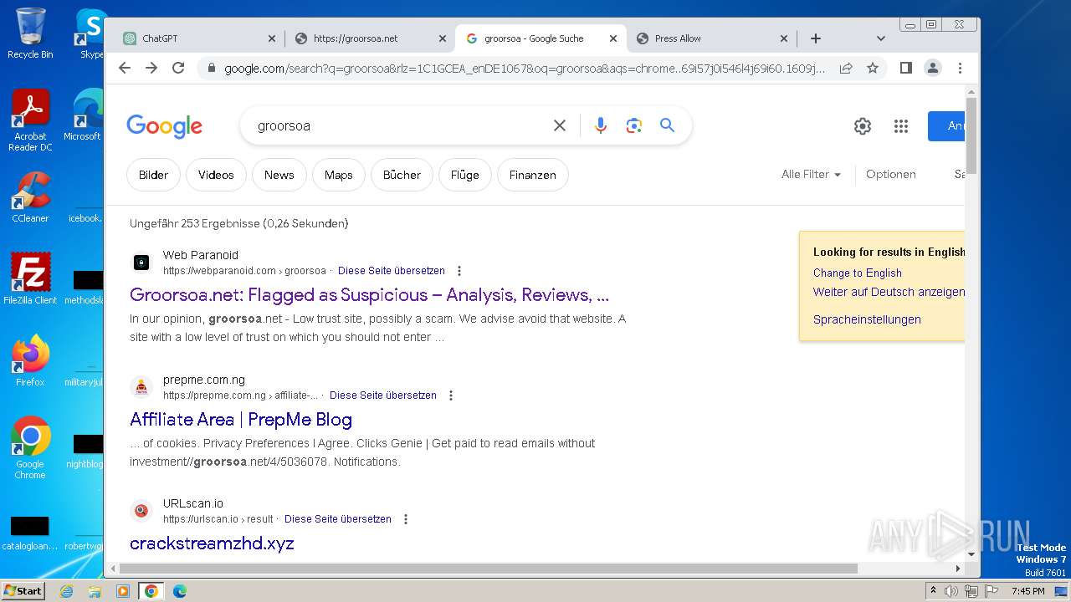Close the ChatGPT tab
Image resolution: width=1071 pixels, height=602 pixels.
point(271,38)
